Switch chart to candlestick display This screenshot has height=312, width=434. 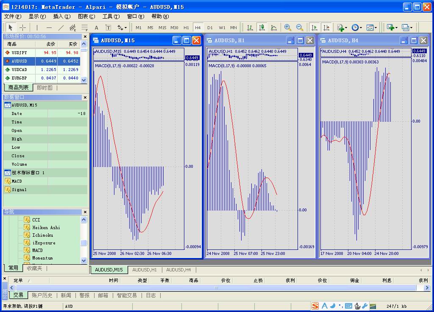click(x=262, y=27)
